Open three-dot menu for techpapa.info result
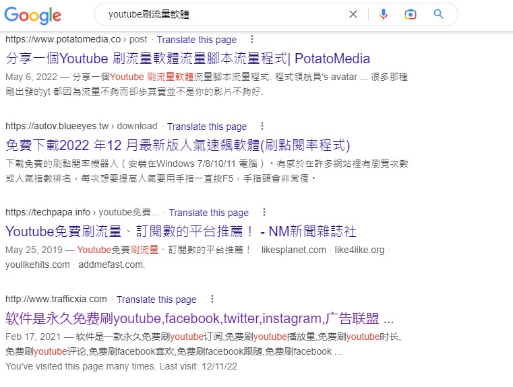 (x=264, y=212)
